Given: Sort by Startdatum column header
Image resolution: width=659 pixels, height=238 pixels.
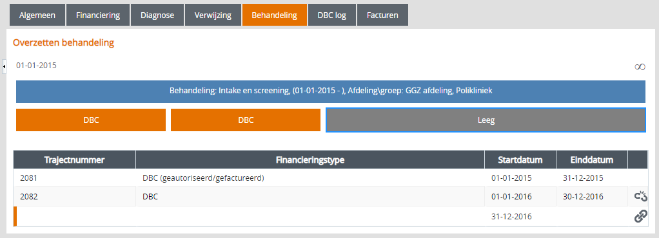Looking at the screenshot, I should click(x=520, y=160).
